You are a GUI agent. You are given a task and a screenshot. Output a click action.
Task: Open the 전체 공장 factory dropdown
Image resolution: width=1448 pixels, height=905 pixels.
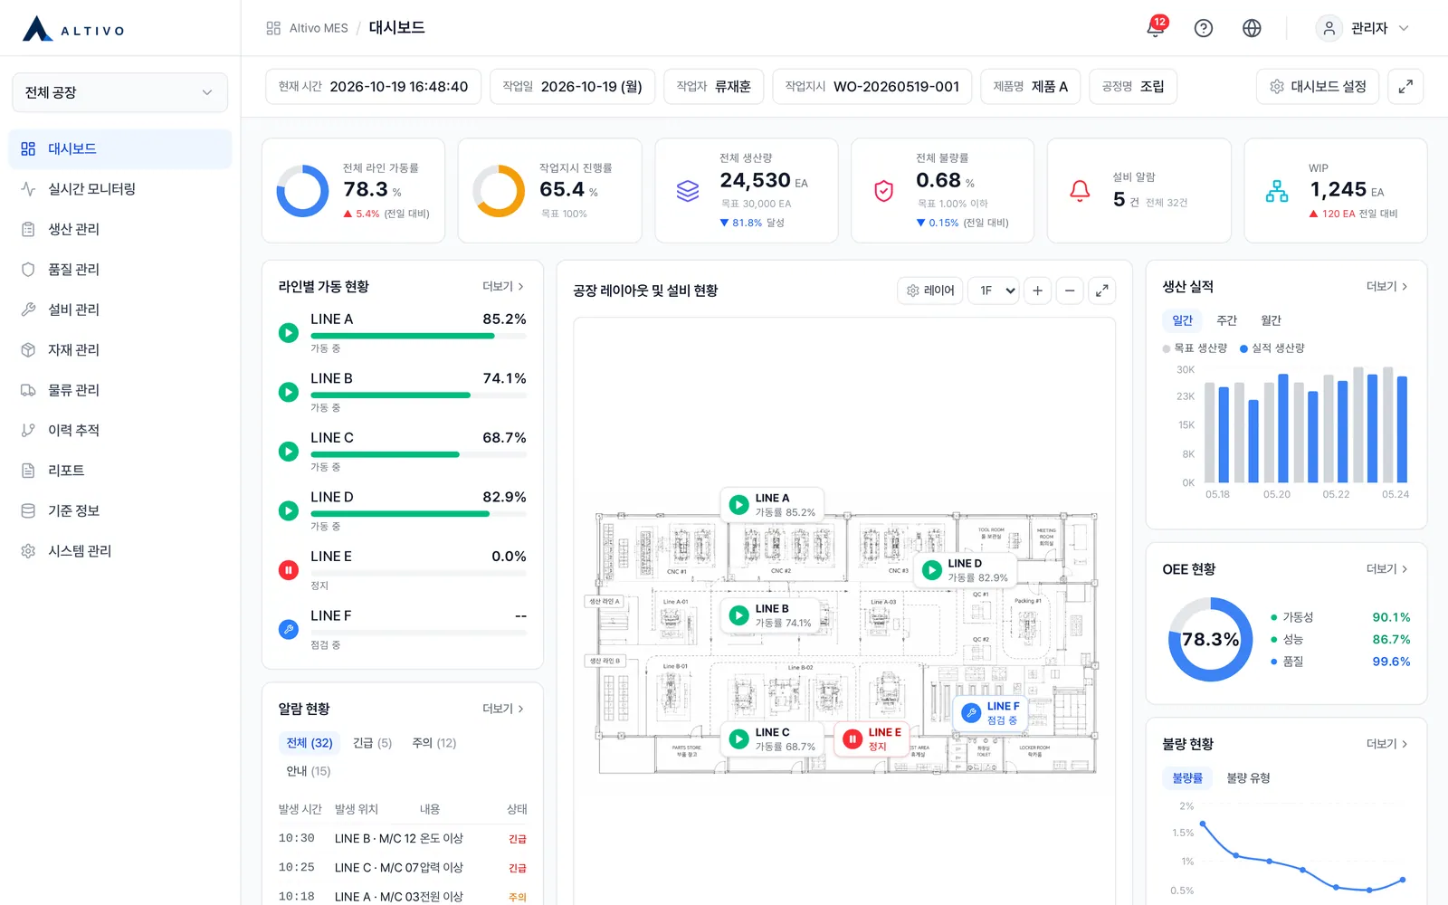(x=119, y=92)
